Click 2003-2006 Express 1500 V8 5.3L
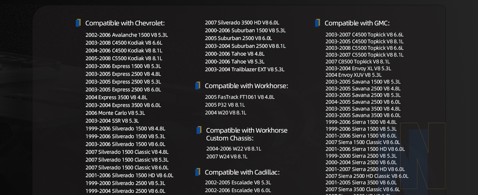This screenshot has width=478, height=195. [x=123, y=66]
